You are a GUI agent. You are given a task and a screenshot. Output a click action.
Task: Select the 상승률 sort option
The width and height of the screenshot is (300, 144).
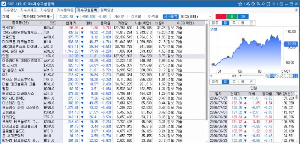tap(136, 16)
